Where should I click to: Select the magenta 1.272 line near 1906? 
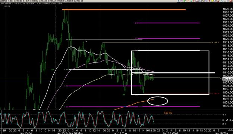[106, 86]
